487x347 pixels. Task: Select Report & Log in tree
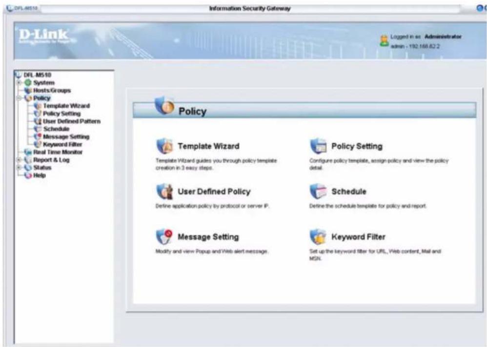pyautogui.click(x=51, y=160)
